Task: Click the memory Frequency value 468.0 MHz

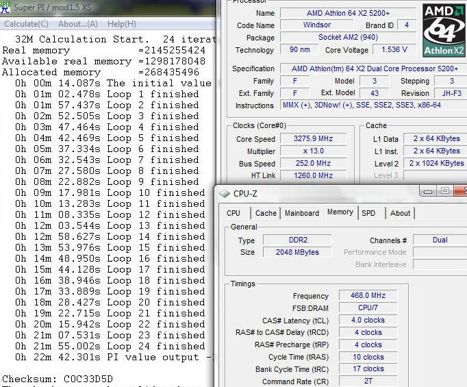Action: point(368,295)
